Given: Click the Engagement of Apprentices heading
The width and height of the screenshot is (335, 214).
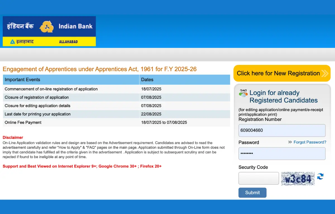Looking at the screenshot, I should pos(100,69).
